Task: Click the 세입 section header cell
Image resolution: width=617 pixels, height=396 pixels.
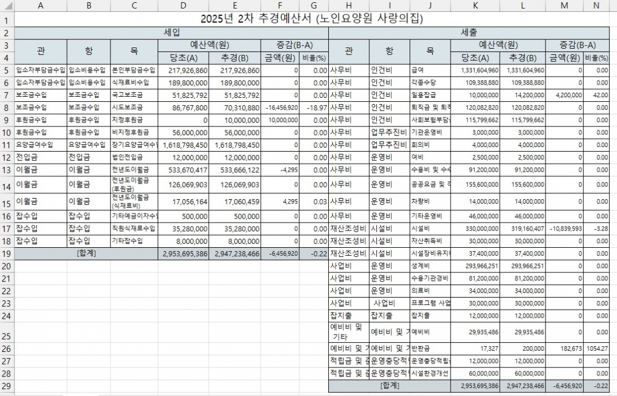Action: click(171, 33)
